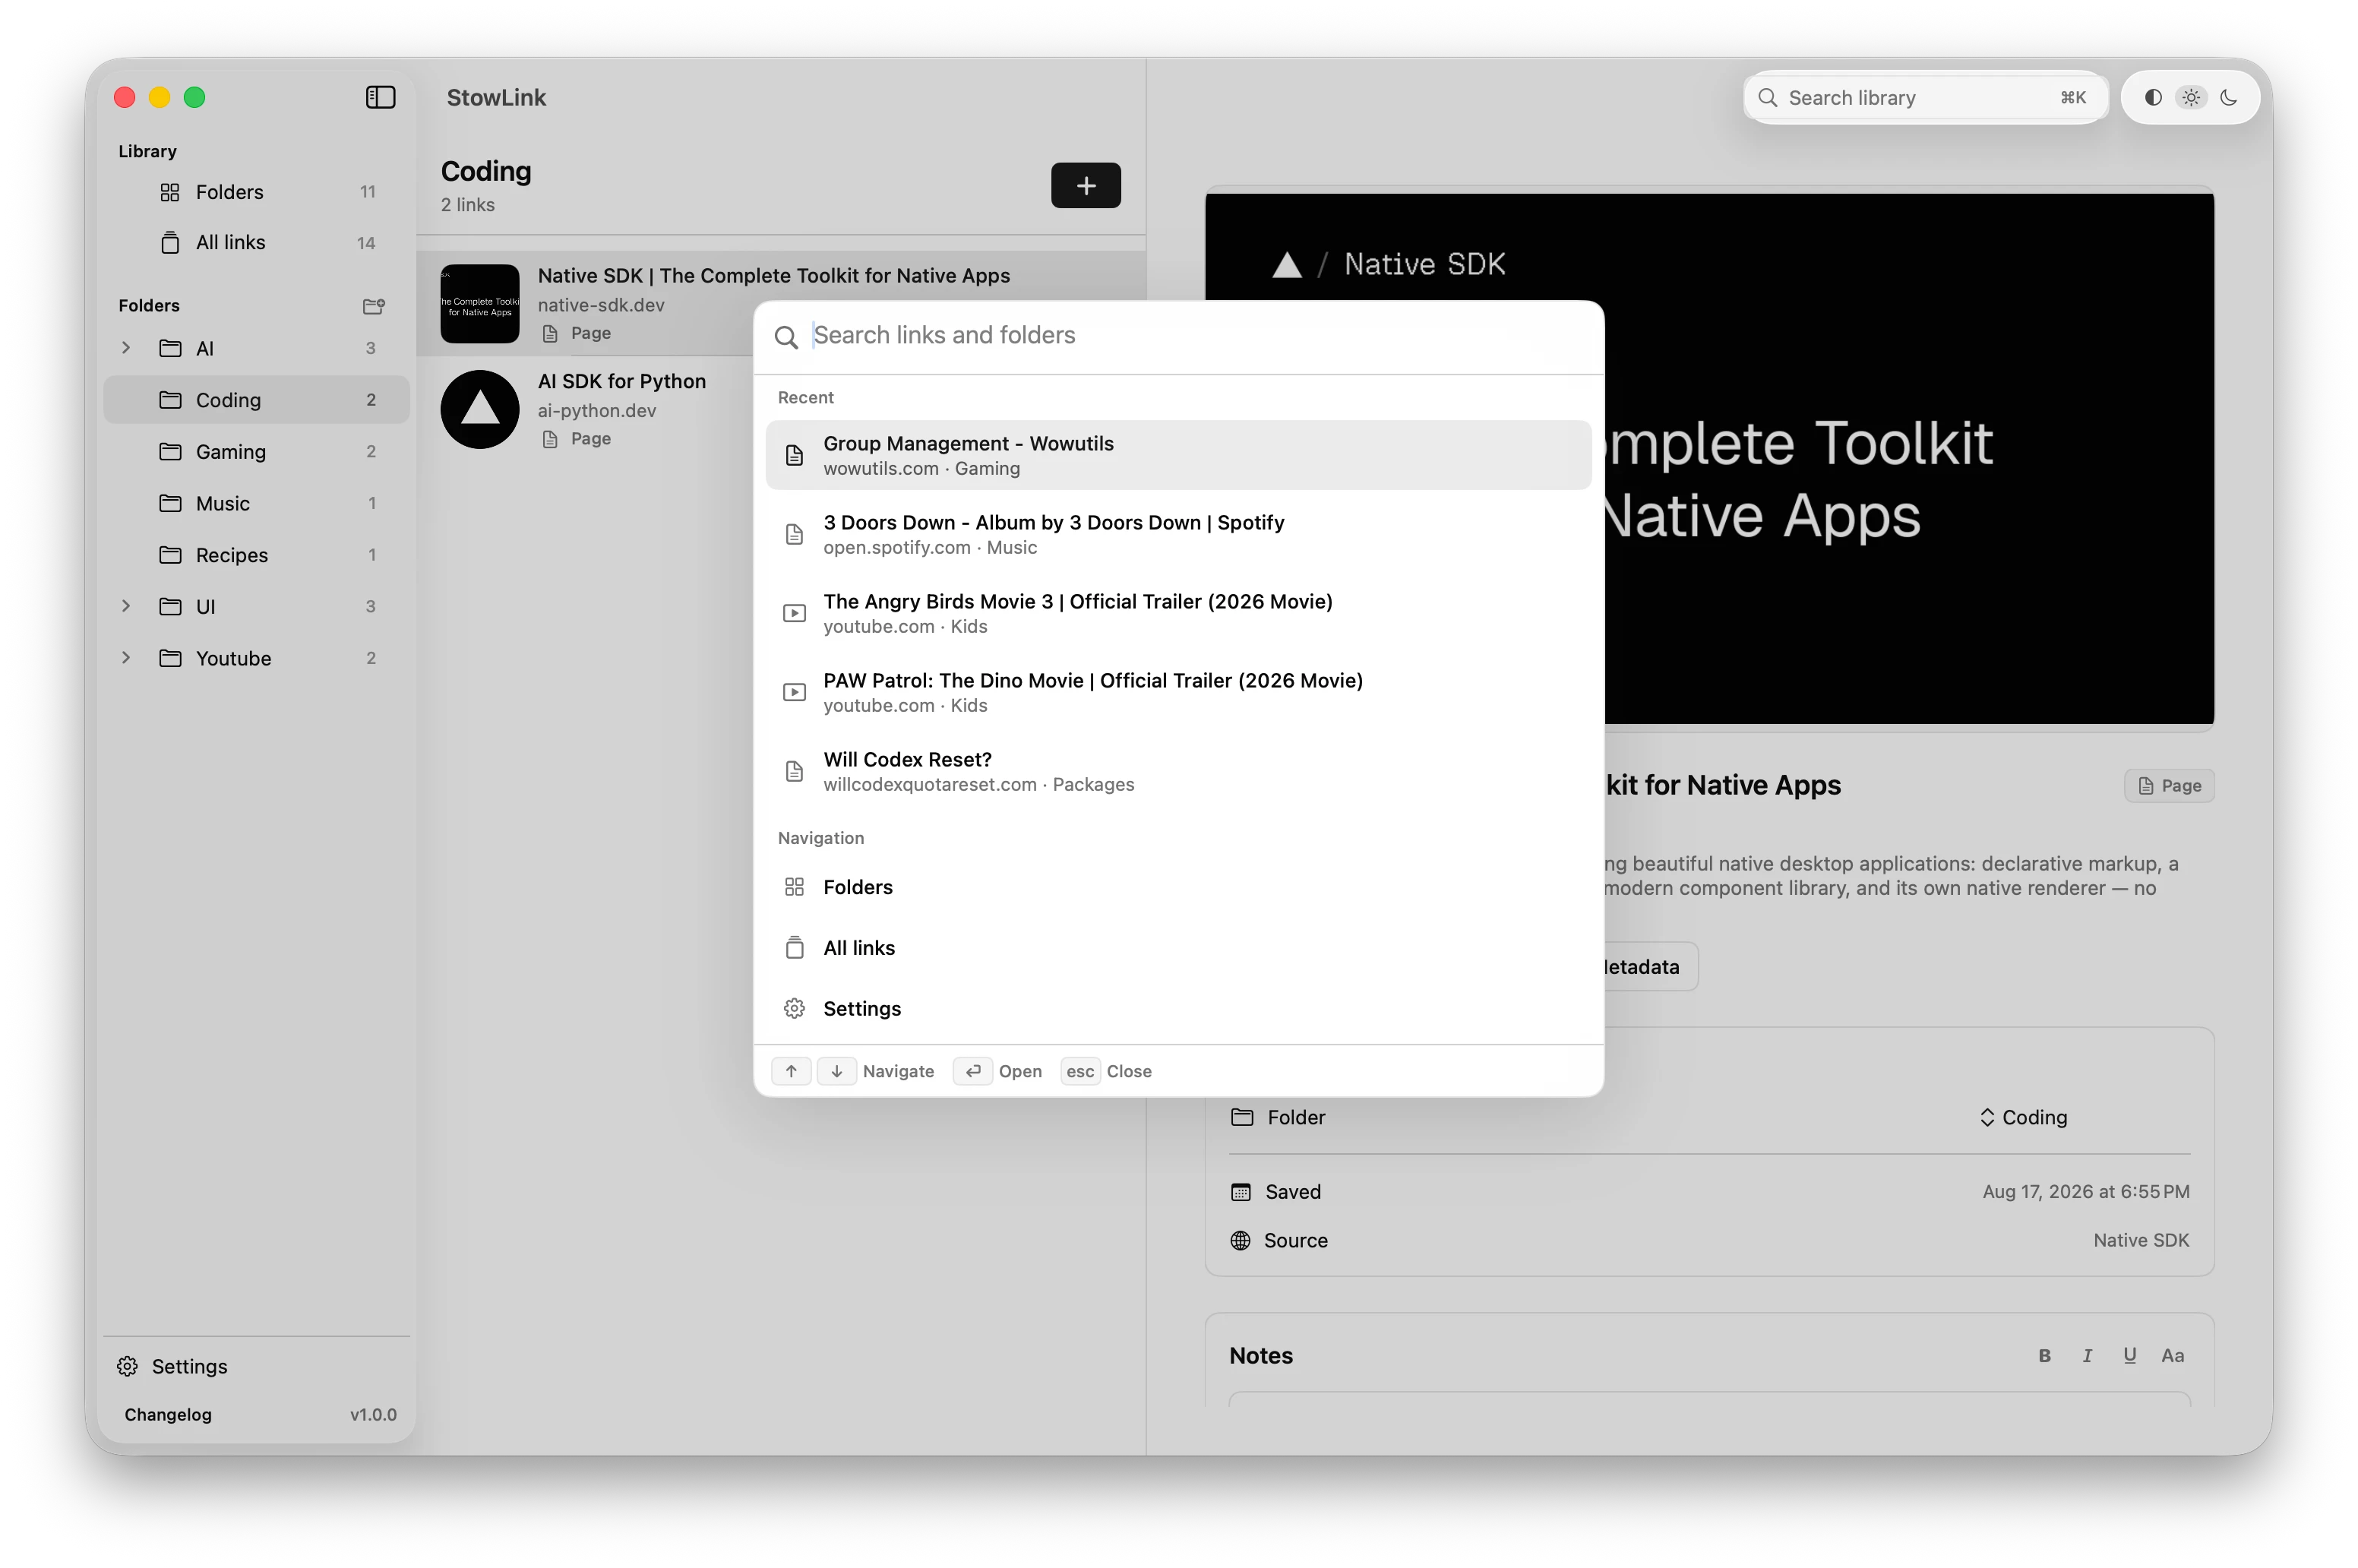Open Group Management - Wowutils recent result
Viewport: 2358px width, 1568px height.
click(1178, 455)
